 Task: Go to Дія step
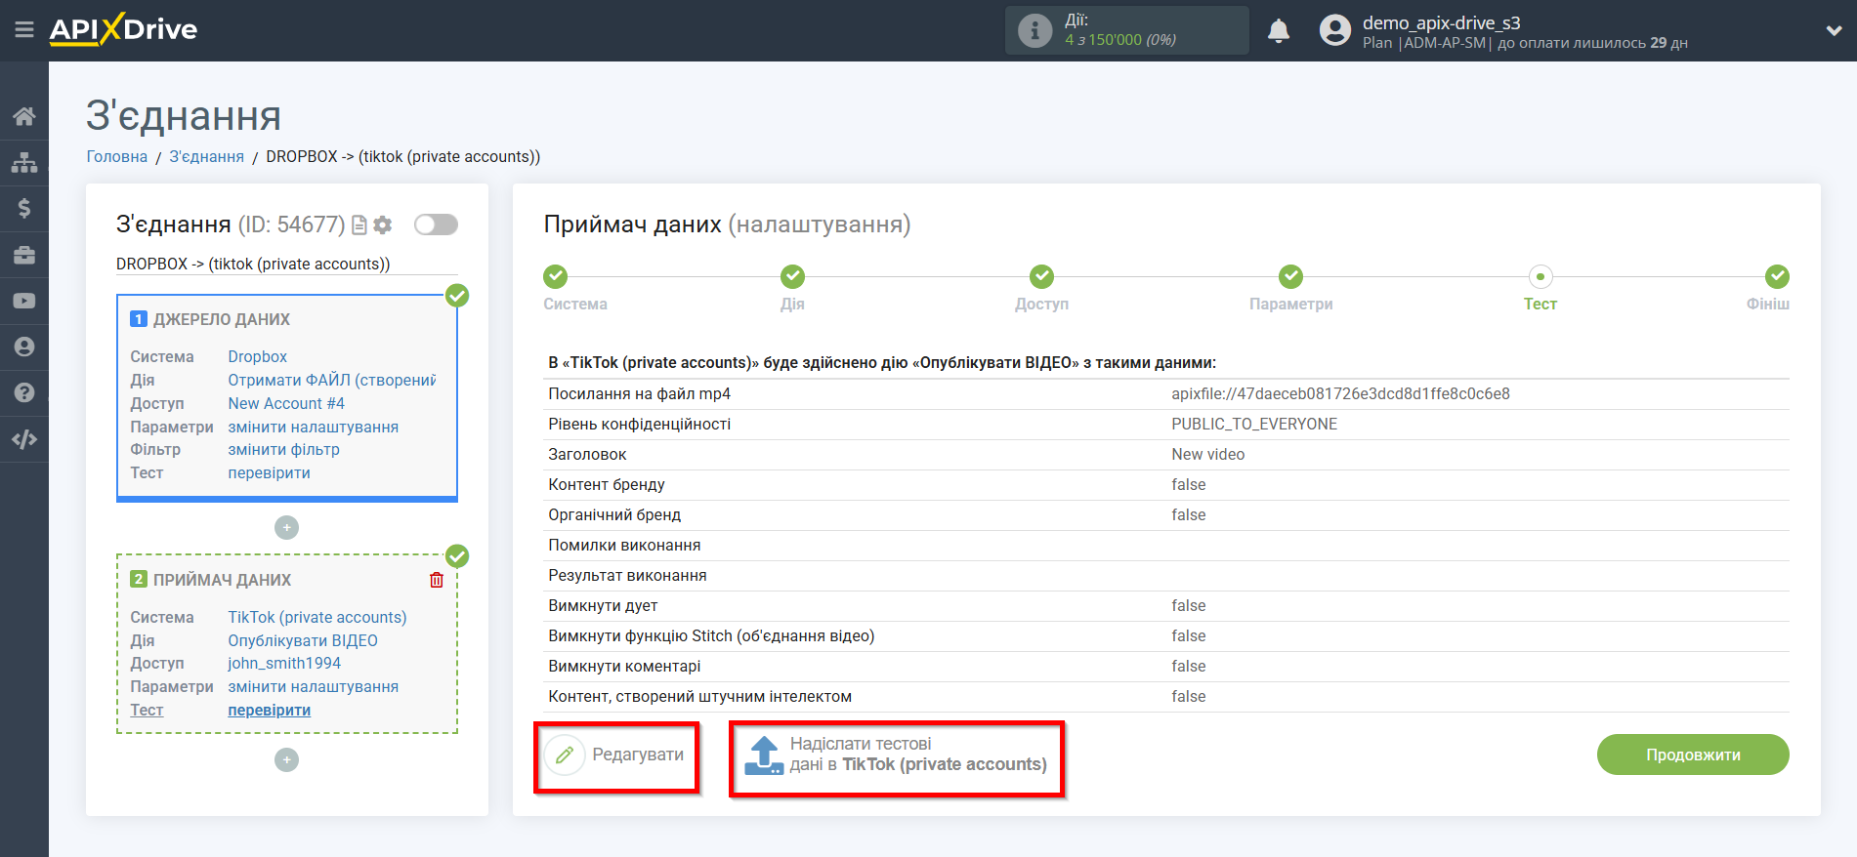[x=793, y=277]
